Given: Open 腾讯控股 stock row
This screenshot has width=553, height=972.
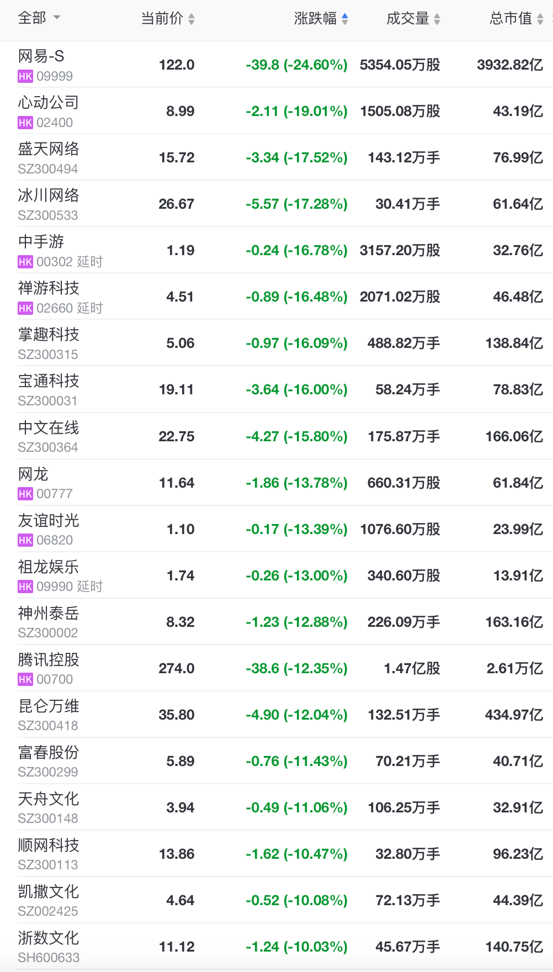Looking at the screenshot, I should tap(276, 668).
